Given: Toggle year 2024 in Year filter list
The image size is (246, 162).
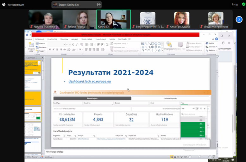Looking at the screenshot, I should pyautogui.click(x=193, y=135).
